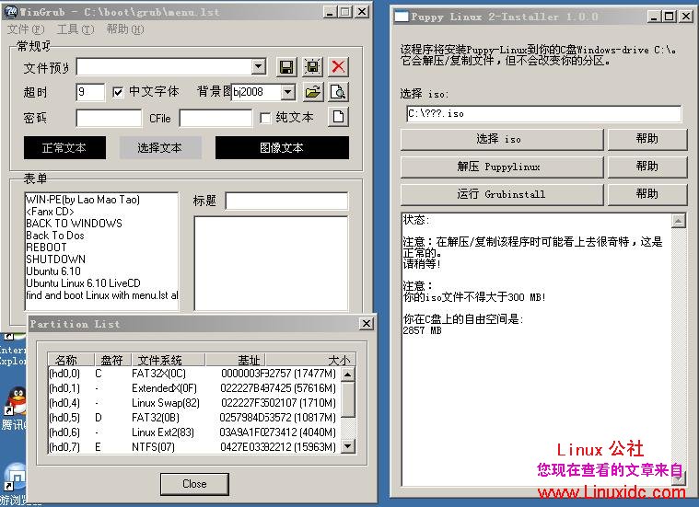The width and height of the screenshot is (699, 507).
Task: Select Back To Dos entry
Action: click(x=101, y=236)
